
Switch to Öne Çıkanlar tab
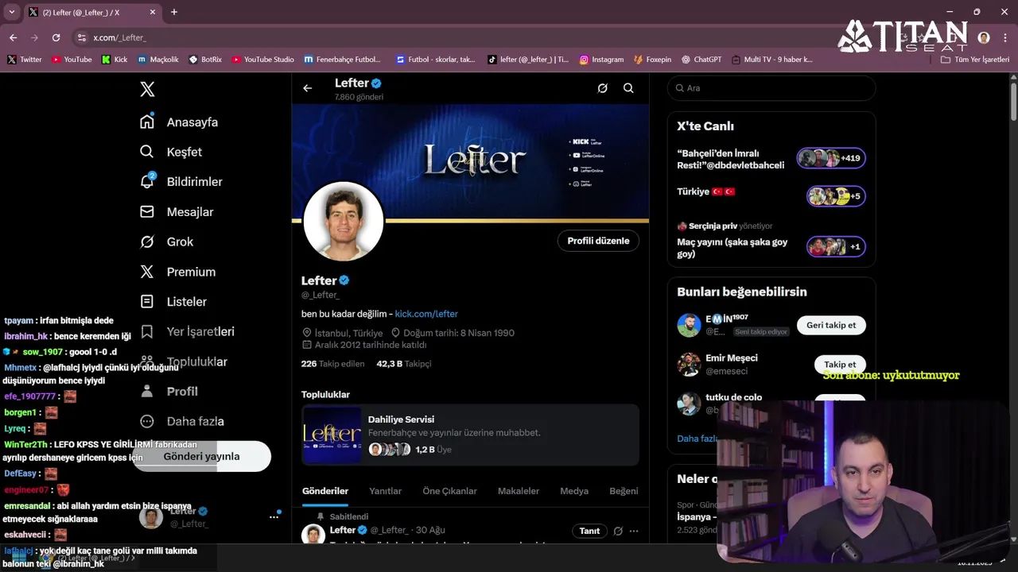tap(449, 491)
